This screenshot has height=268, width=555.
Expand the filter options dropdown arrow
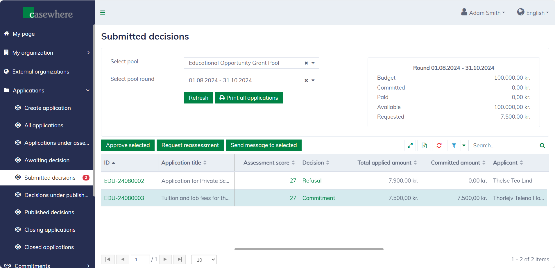[x=464, y=145]
